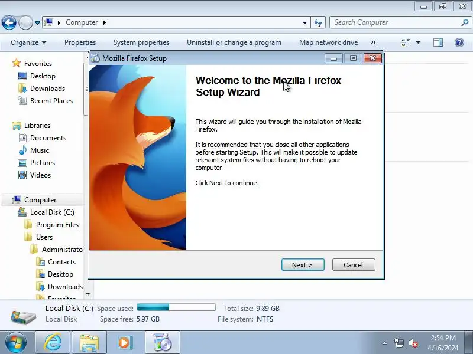Click the Pictures library icon

(x=22, y=163)
